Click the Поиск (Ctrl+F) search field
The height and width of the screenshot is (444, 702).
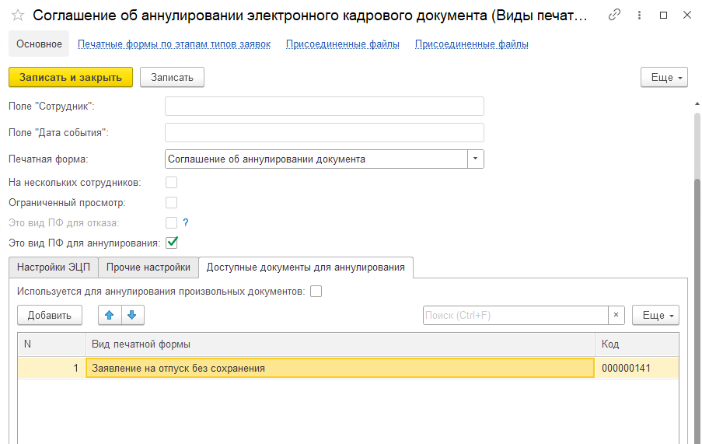(515, 315)
